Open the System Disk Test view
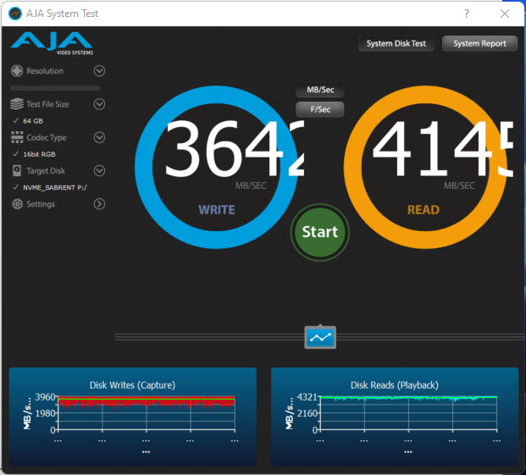Image resolution: width=526 pixels, height=475 pixels. [396, 43]
